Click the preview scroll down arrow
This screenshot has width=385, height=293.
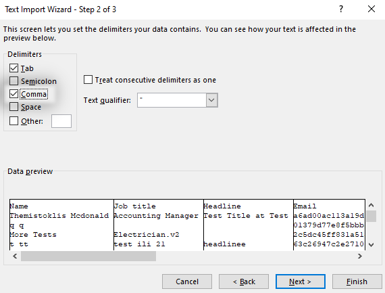(371, 244)
